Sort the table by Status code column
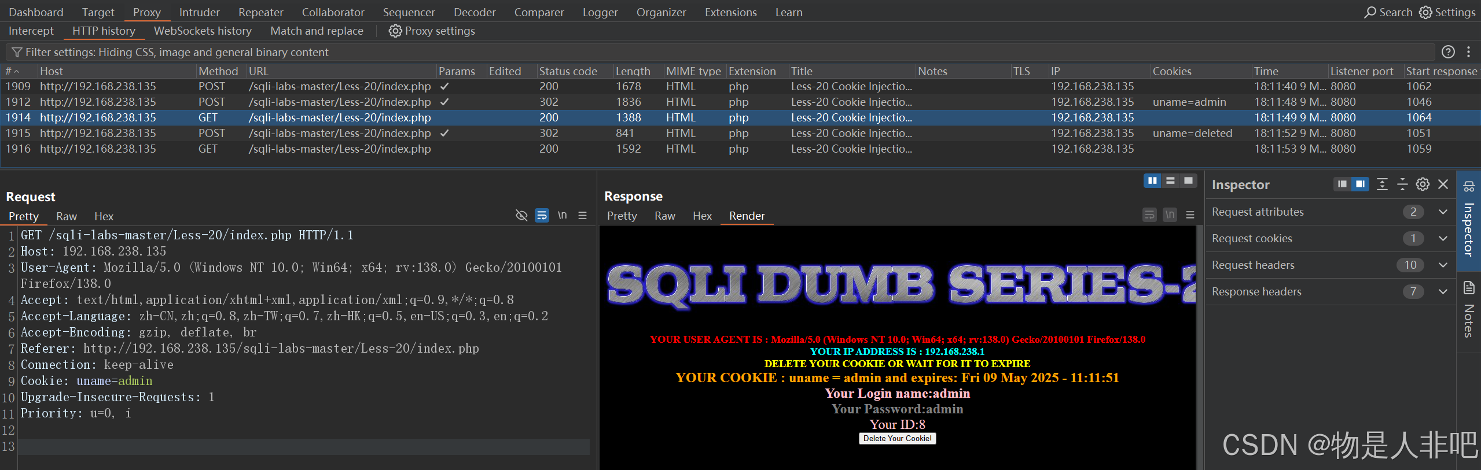1481x470 pixels. coord(575,71)
